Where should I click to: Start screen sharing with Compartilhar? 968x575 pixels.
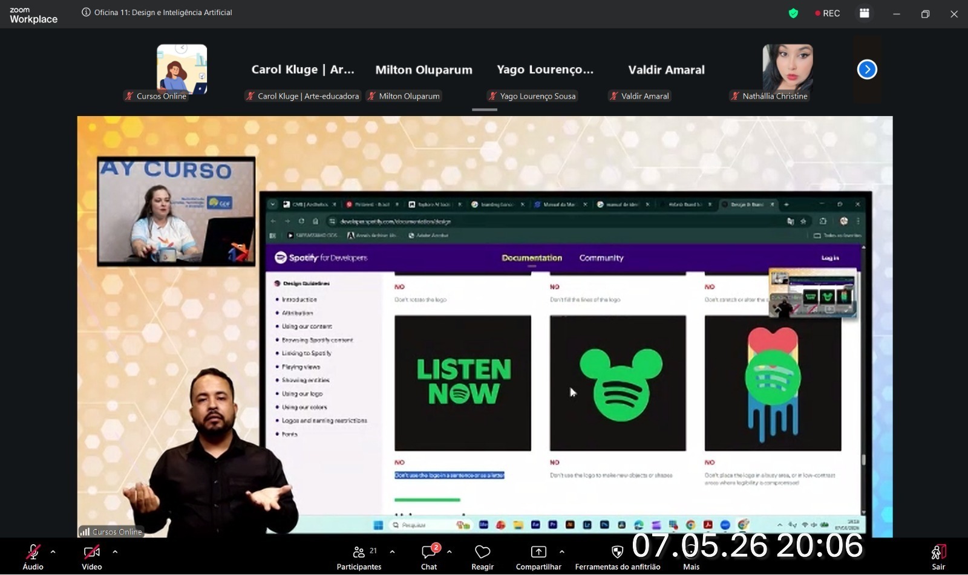click(x=538, y=556)
